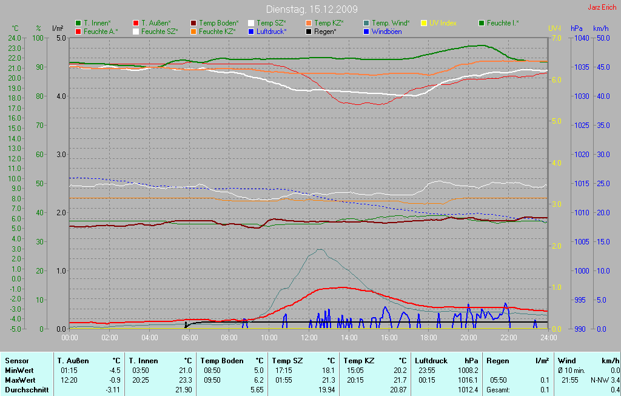Click the T. Innen maximum value 23.3
621x396 pixels.
point(186,380)
